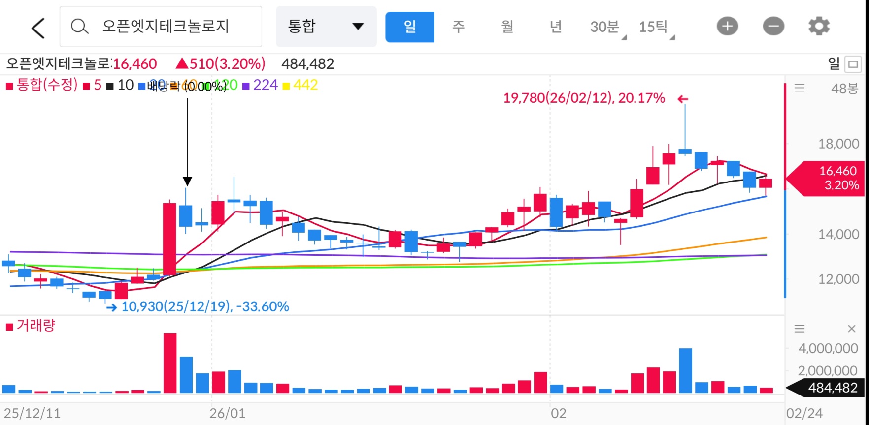Click the 2,000,000 volume axis label

tap(828, 370)
